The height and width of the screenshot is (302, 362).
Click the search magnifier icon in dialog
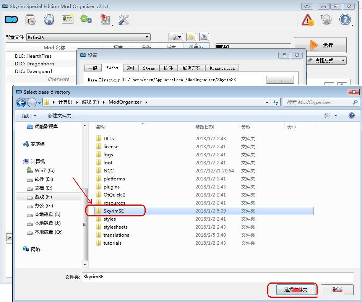click(355, 102)
